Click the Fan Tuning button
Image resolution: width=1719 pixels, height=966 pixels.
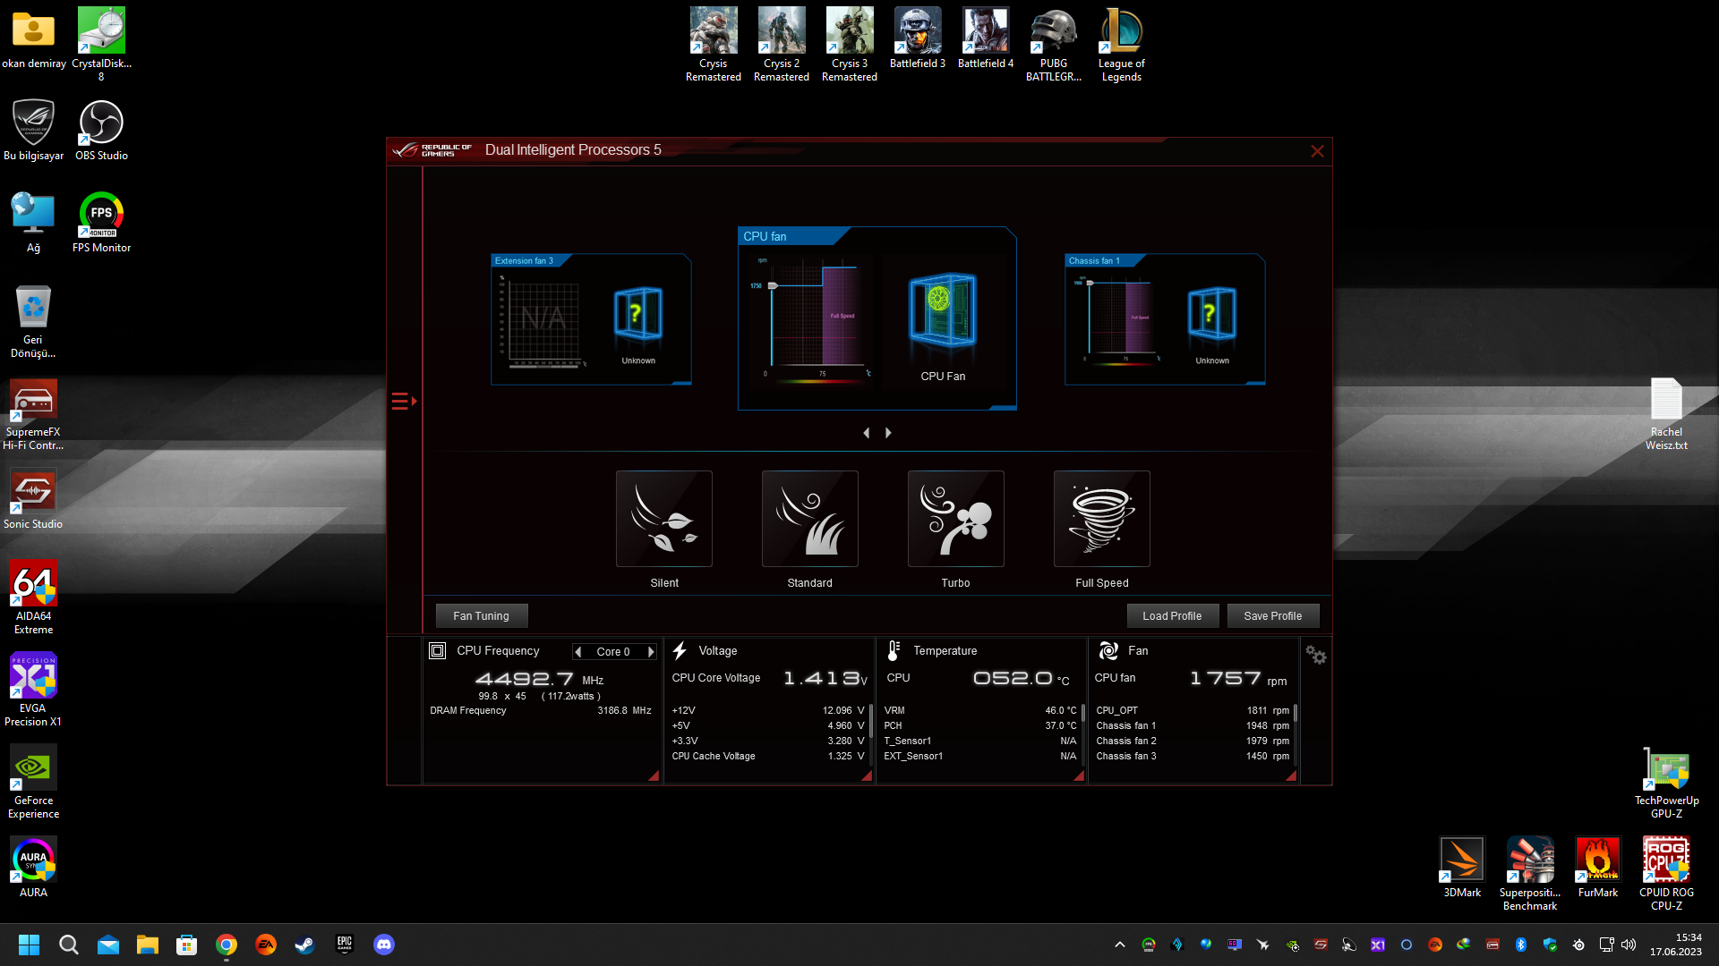coord(481,615)
